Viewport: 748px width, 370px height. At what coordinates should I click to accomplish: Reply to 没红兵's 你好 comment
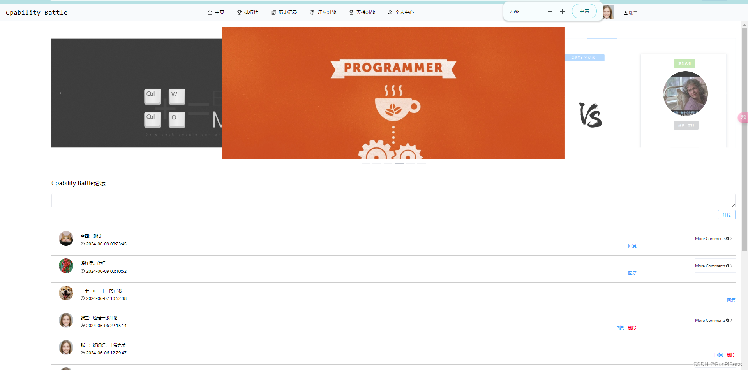(x=632, y=273)
